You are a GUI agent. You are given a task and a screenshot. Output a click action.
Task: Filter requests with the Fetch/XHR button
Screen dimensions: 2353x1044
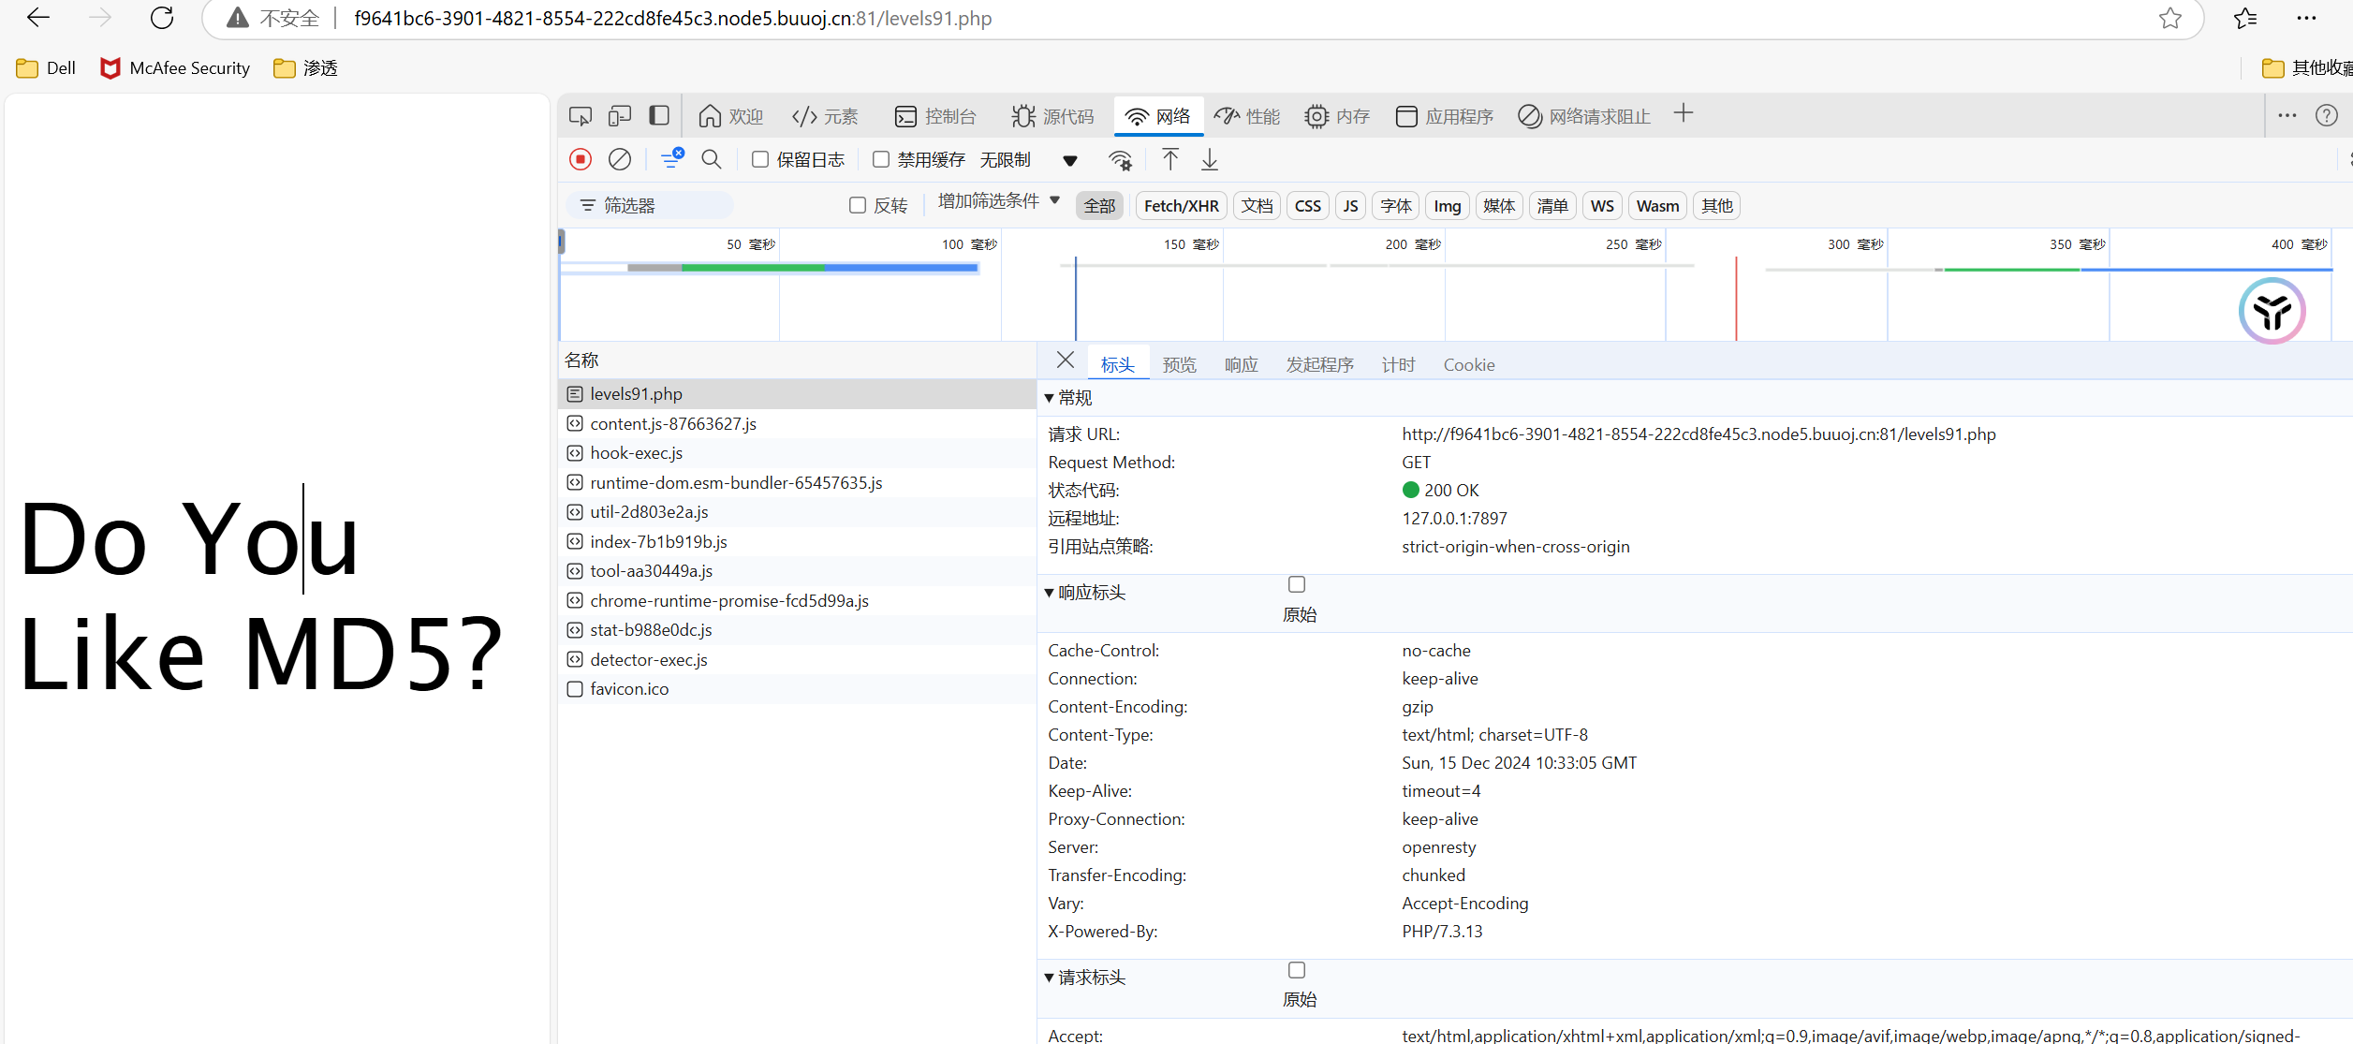1180,205
